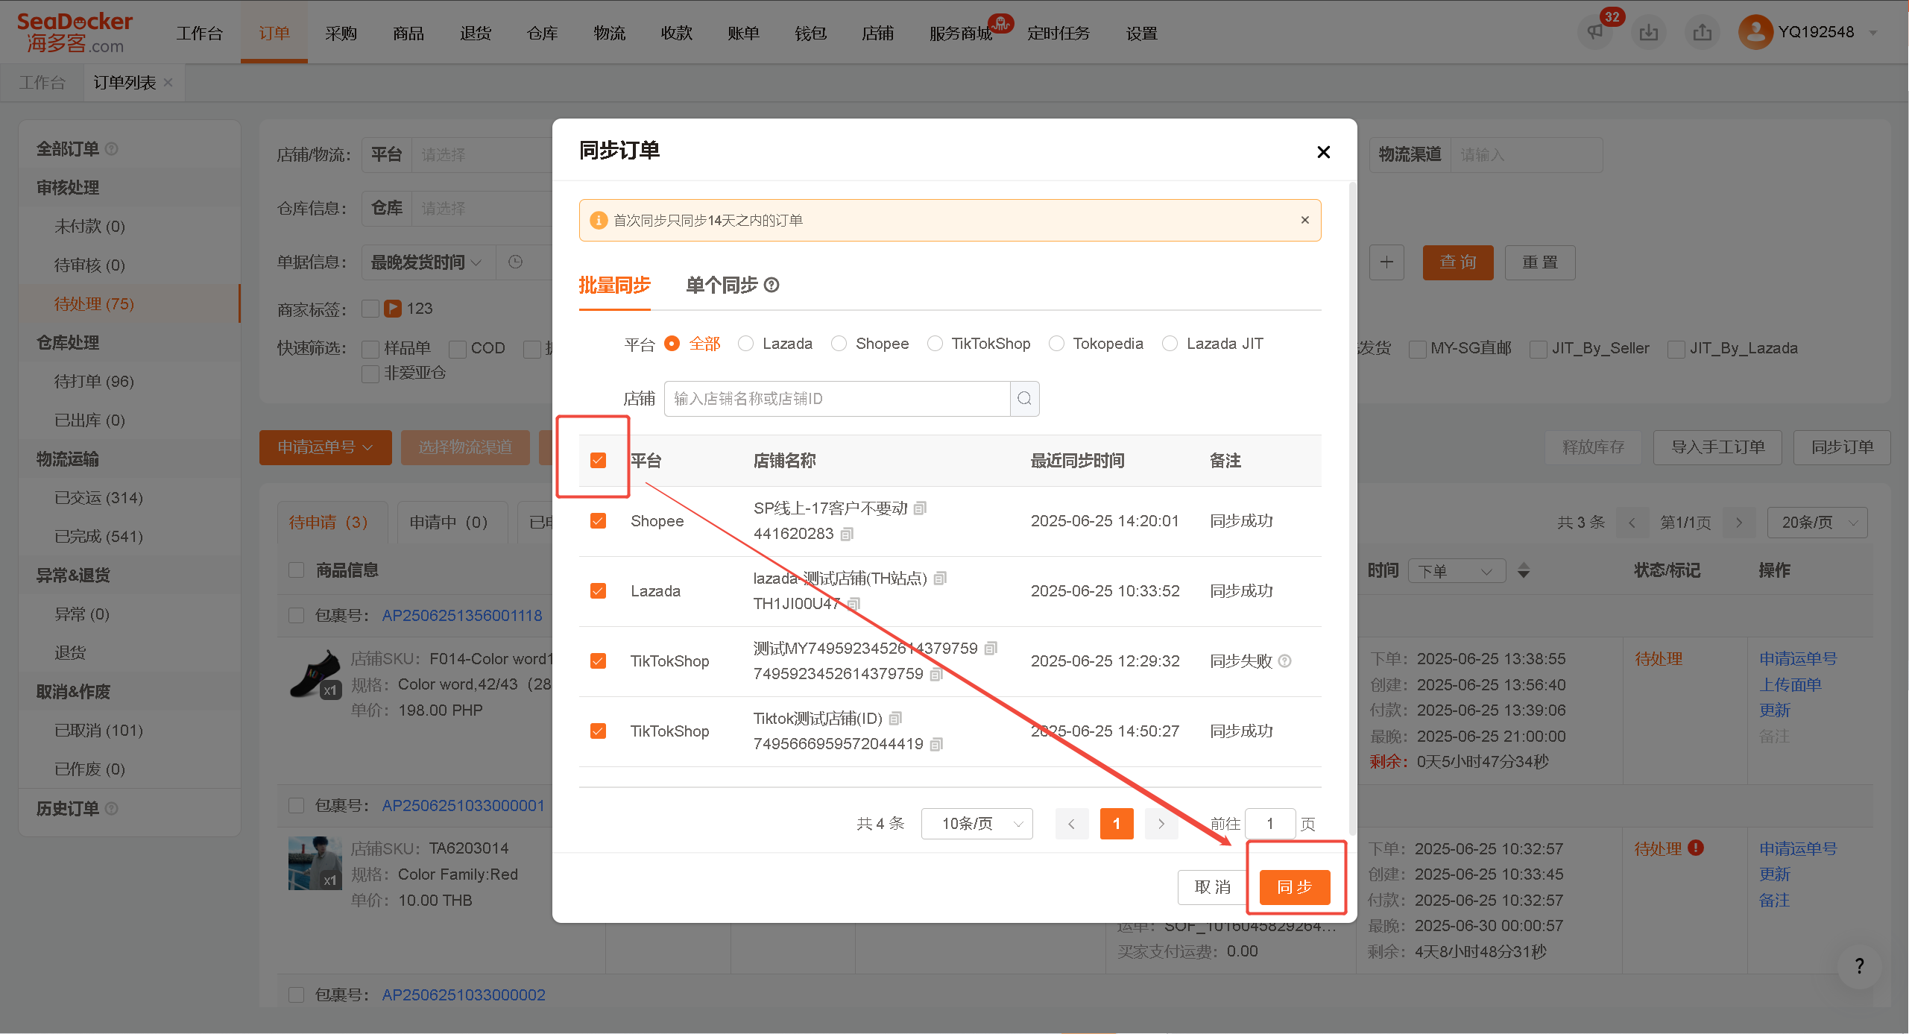Click the 同步失败 help icon
1909x1034 pixels.
1285,661
